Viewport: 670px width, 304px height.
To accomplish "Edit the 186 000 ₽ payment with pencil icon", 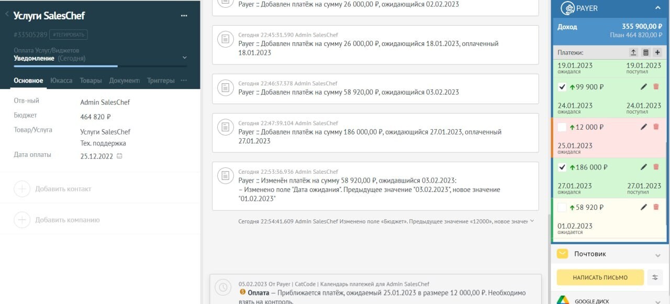I will [644, 167].
